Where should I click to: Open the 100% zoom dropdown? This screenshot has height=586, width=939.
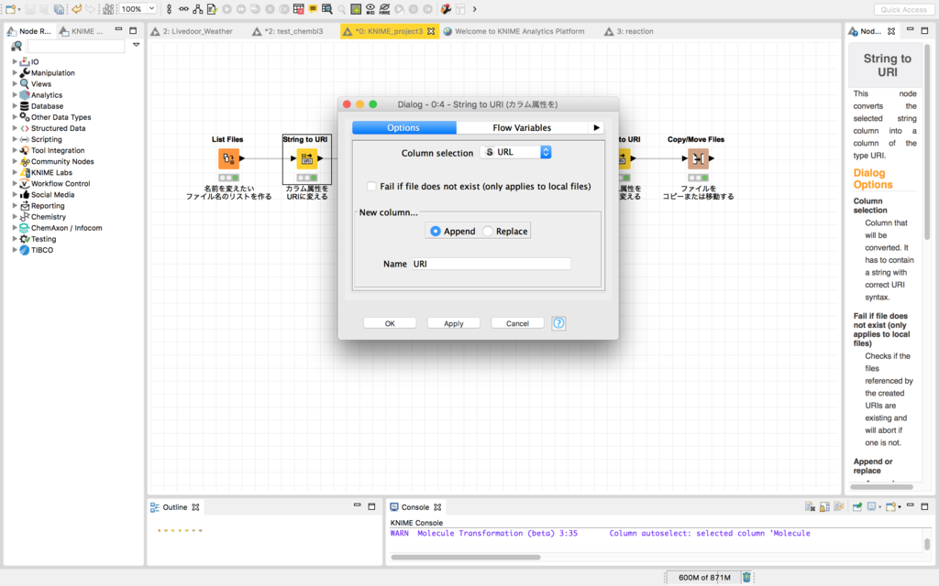click(x=151, y=8)
